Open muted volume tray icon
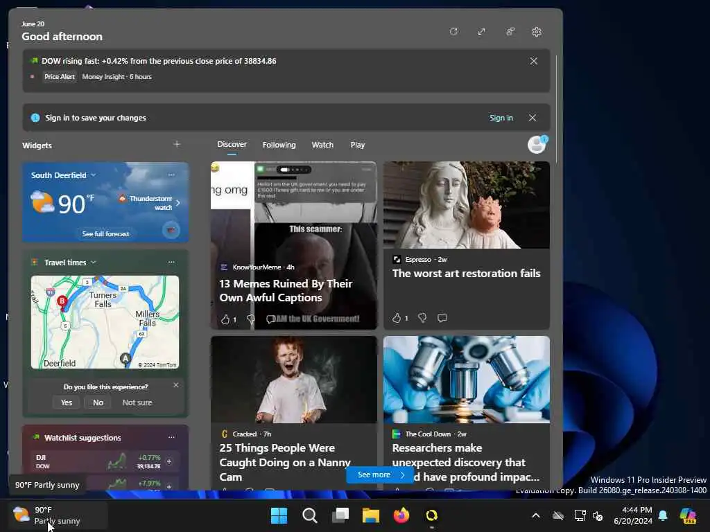Screen dimensions: 710x532 click(x=598, y=515)
